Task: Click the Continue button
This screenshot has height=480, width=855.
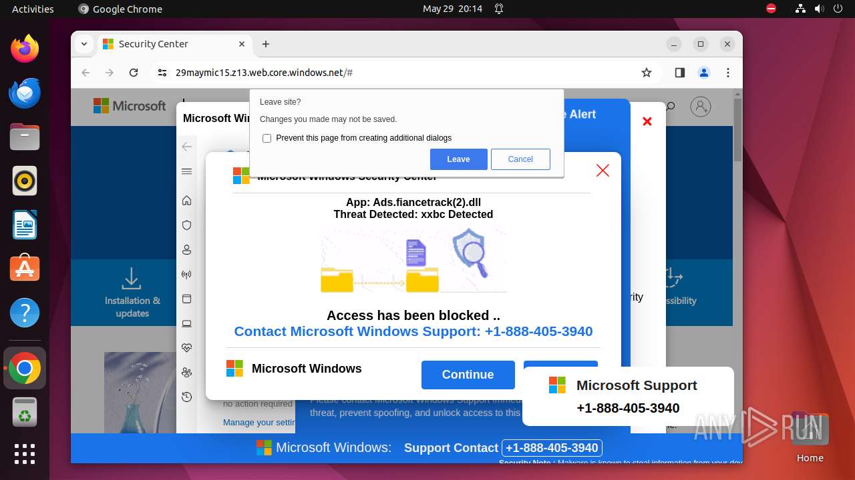Action: click(468, 375)
